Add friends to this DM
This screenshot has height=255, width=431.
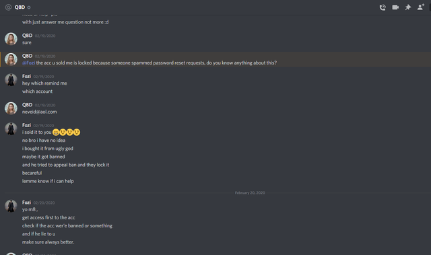(x=420, y=7)
